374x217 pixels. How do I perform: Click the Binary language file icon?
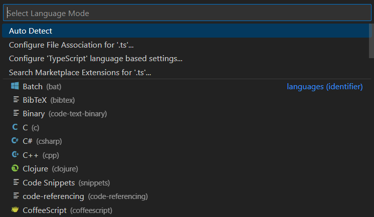coord(15,113)
